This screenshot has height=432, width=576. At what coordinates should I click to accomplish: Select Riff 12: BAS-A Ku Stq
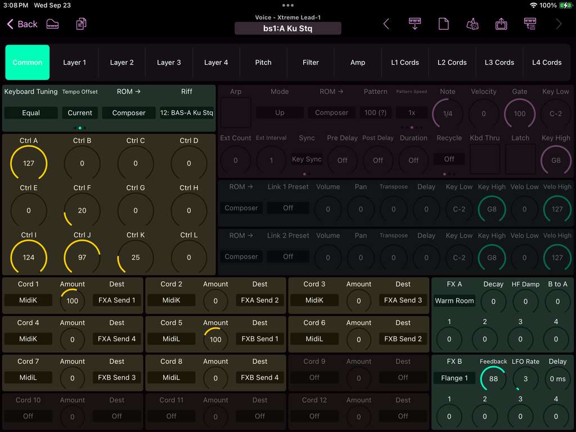pos(187,112)
